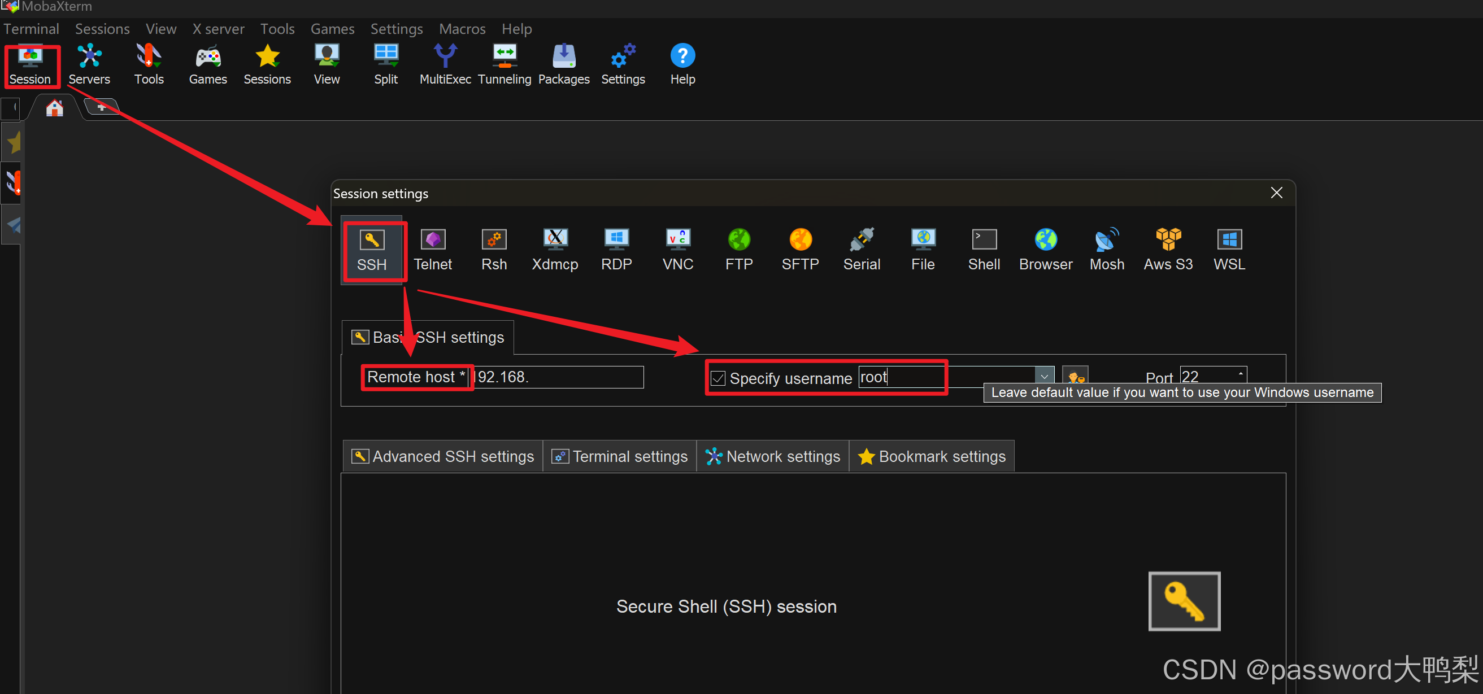Click the user credentials manager button

pyautogui.click(x=1075, y=376)
